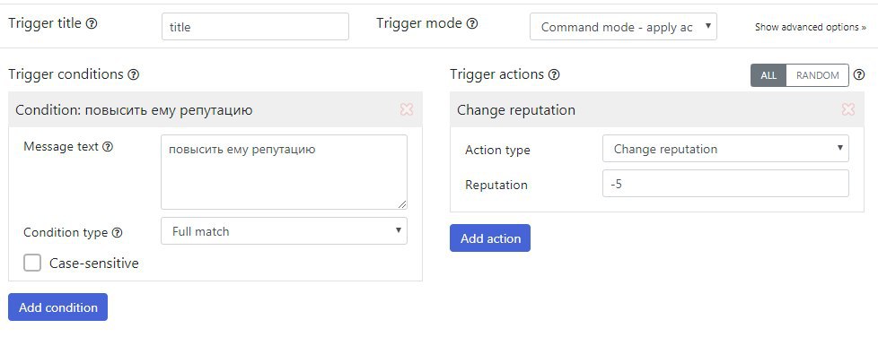Click the Reputation value field
The width and height of the screenshot is (878, 337).
725,184
